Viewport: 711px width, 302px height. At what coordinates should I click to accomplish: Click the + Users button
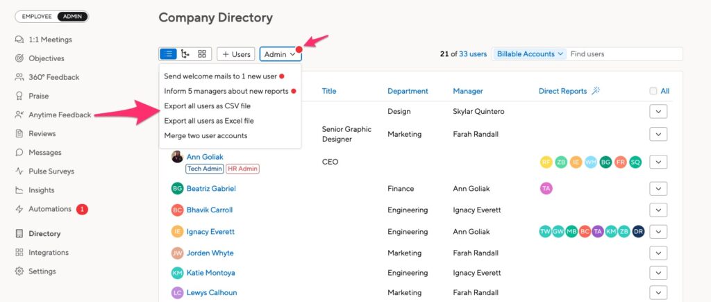236,54
